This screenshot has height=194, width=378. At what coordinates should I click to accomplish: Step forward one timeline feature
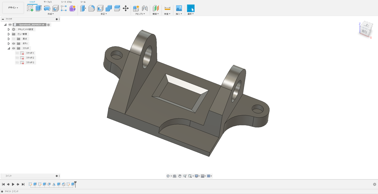click(18, 184)
